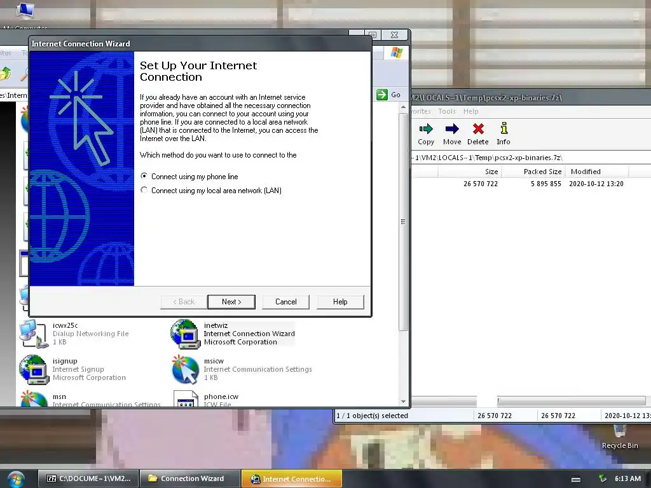Click the Up folder icon in Explorer toolbar
Screen dimensions: 651x488
tap(6, 74)
